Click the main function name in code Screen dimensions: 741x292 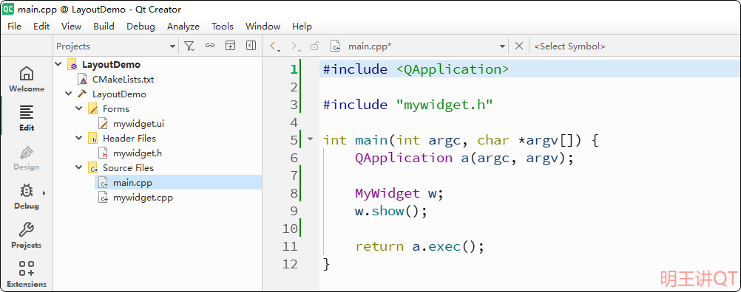371,140
